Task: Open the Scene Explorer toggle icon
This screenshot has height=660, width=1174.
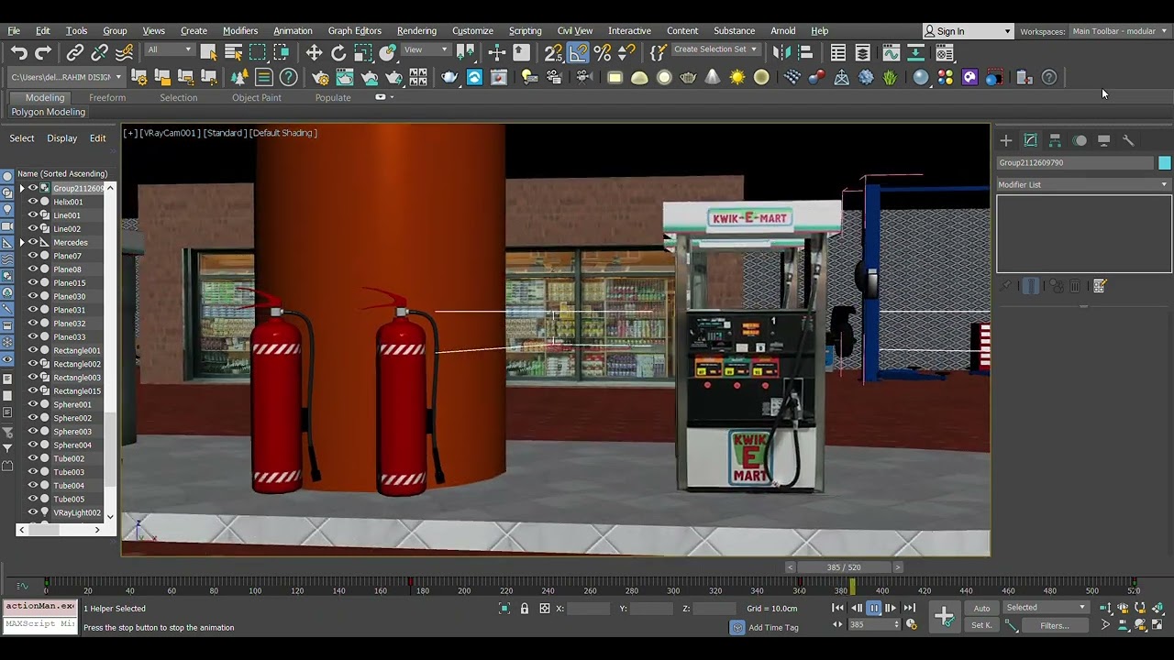Action: (x=837, y=52)
